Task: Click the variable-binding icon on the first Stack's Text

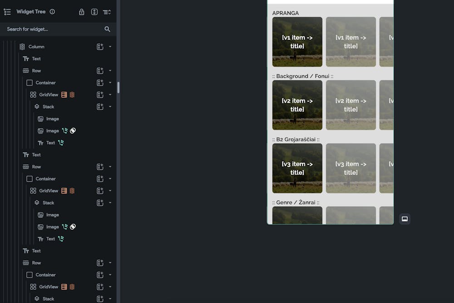Action: [x=61, y=143]
